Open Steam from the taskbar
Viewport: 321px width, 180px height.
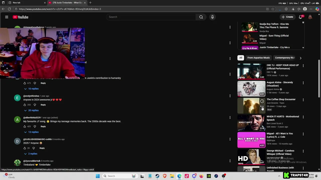tap(157, 176)
